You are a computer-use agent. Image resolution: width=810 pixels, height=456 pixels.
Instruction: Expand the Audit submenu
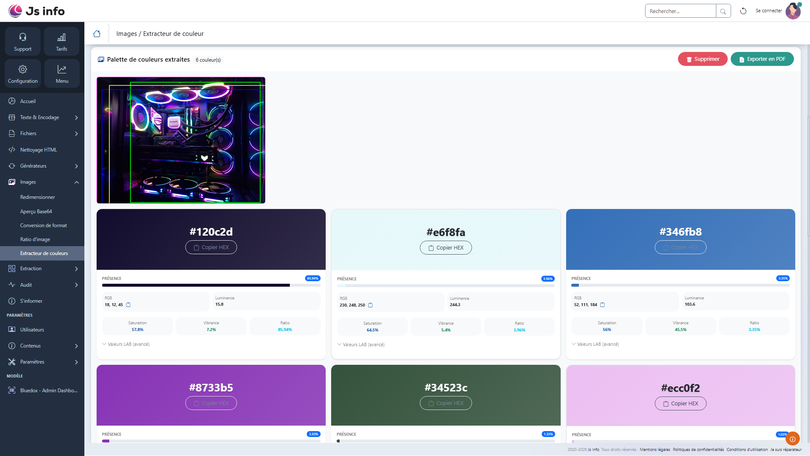click(x=76, y=285)
